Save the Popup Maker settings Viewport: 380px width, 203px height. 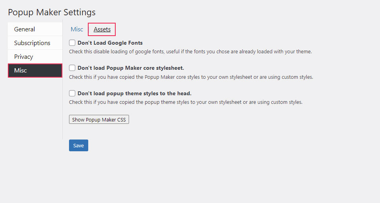tap(78, 145)
